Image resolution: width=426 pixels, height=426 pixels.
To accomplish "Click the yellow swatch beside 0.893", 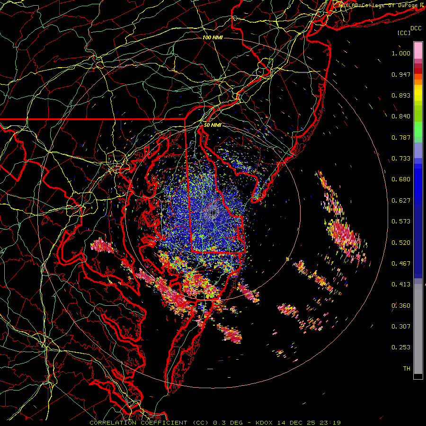I will [x=418, y=95].
